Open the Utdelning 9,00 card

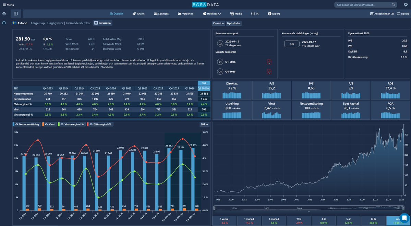(232, 110)
